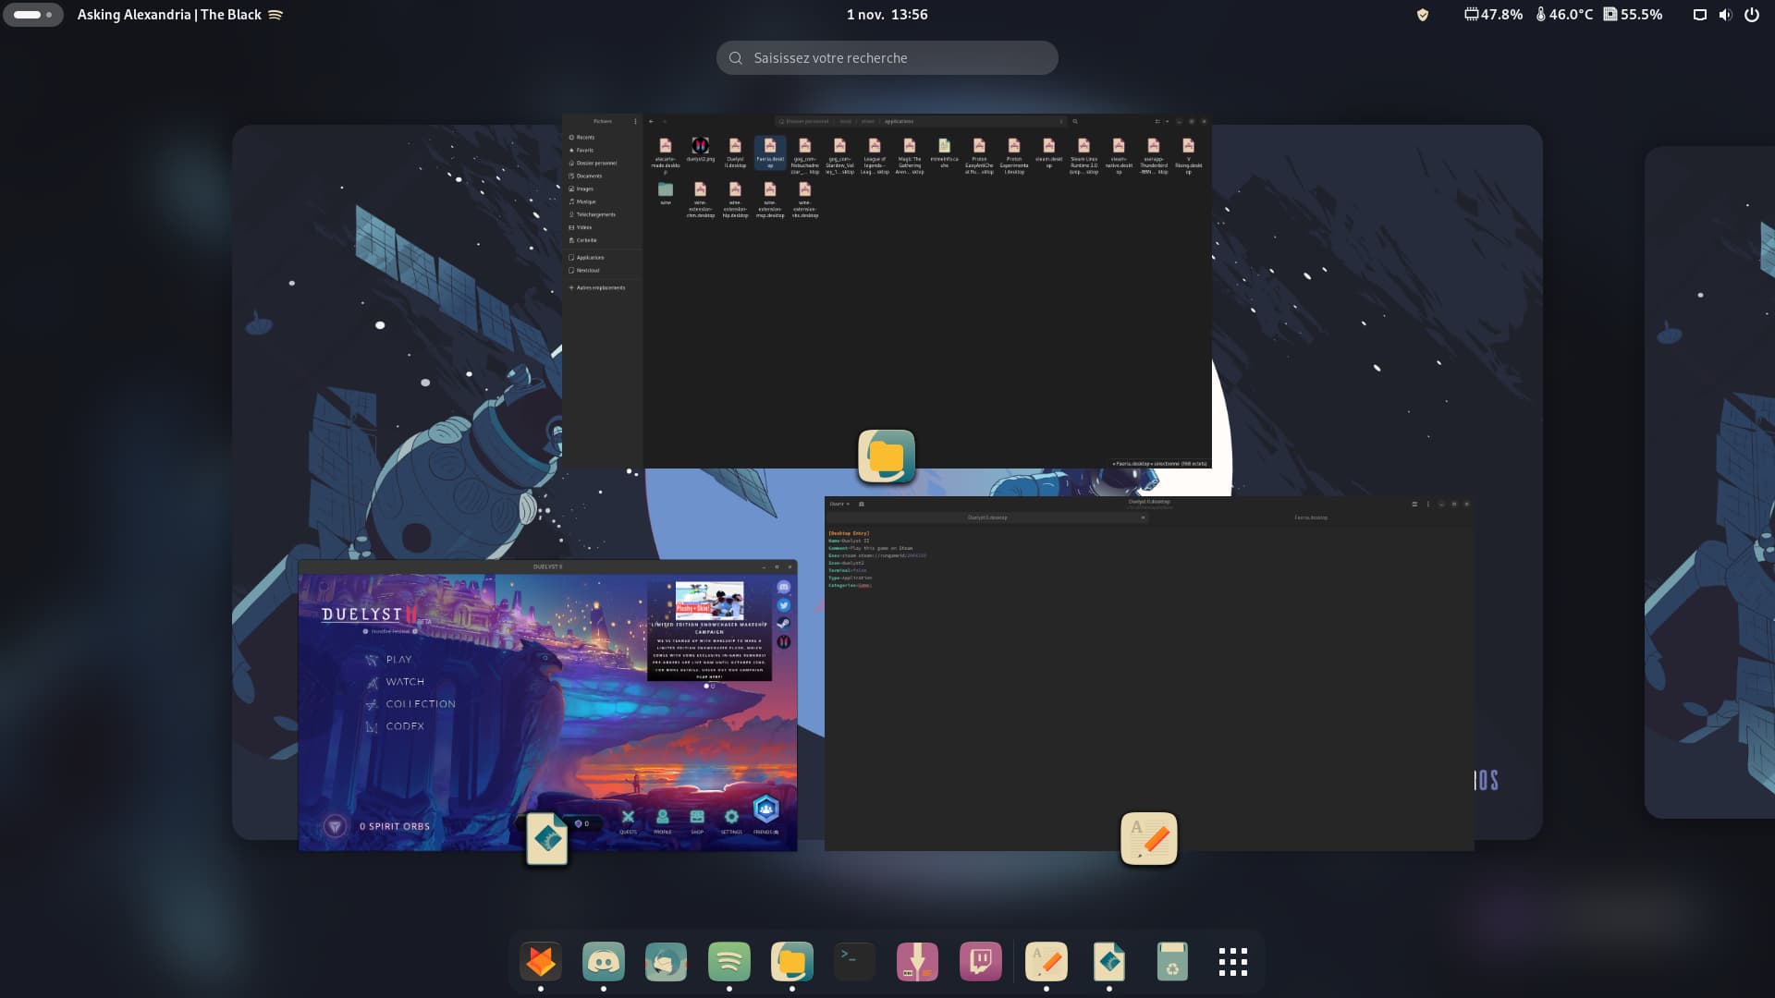Open Twitch app from the dock

click(x=981, y=962)
